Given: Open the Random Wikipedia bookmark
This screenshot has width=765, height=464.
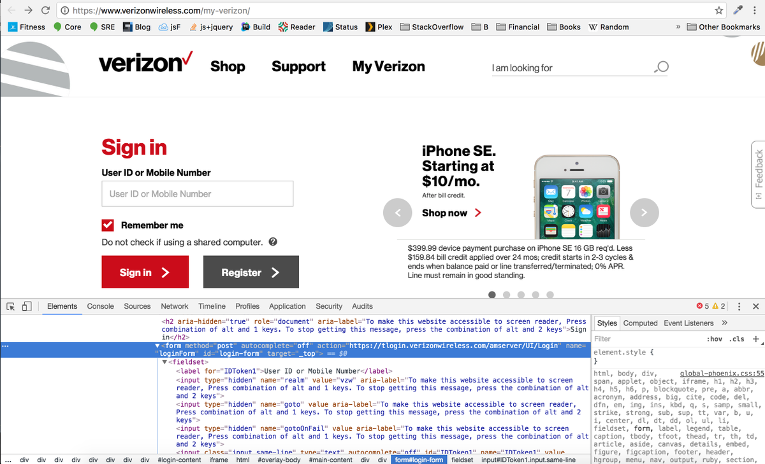Looking at the screenshot, I should pyautogui.click(x=609, y=27).
